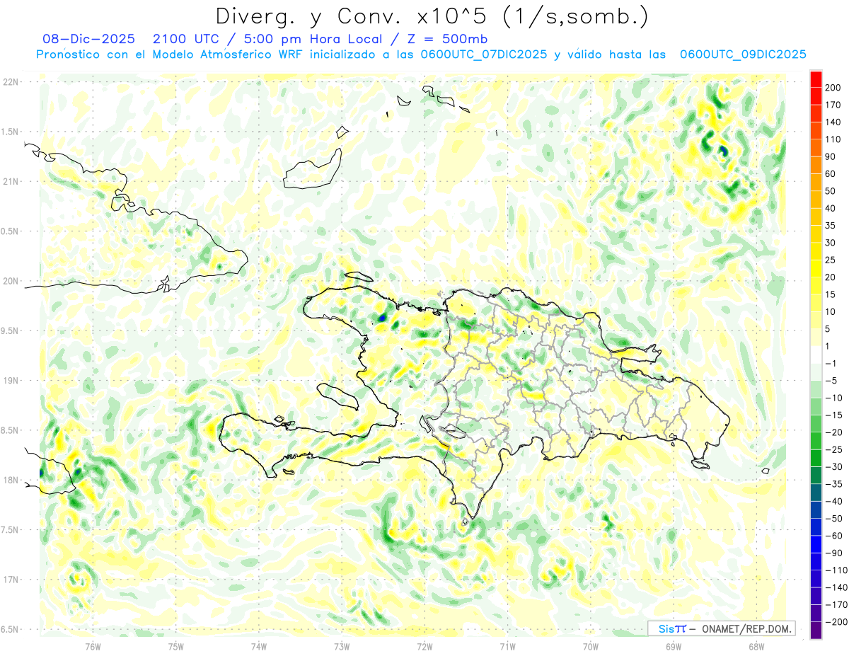The width and height of the screenshot is (849, 656).
Task: Click the 'Z = 500mb' level text
Action: pos(446,39)
